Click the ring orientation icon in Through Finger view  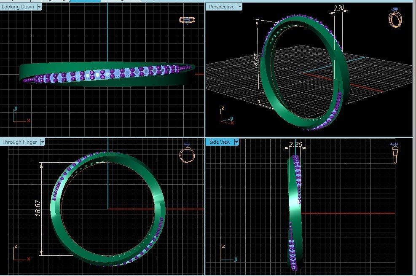187,153
